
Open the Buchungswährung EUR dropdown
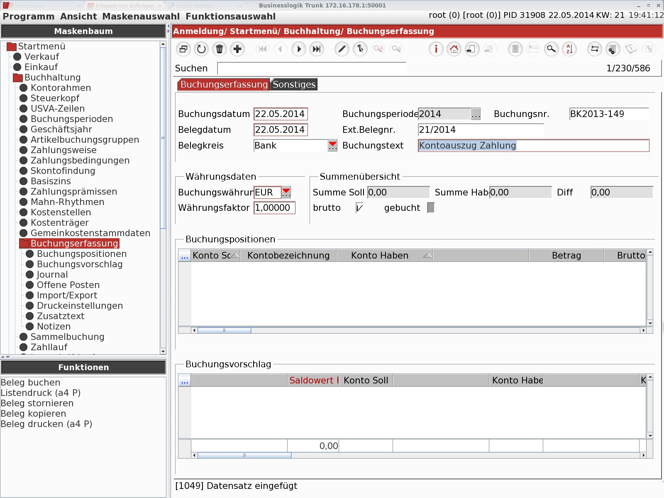[286, 193]
